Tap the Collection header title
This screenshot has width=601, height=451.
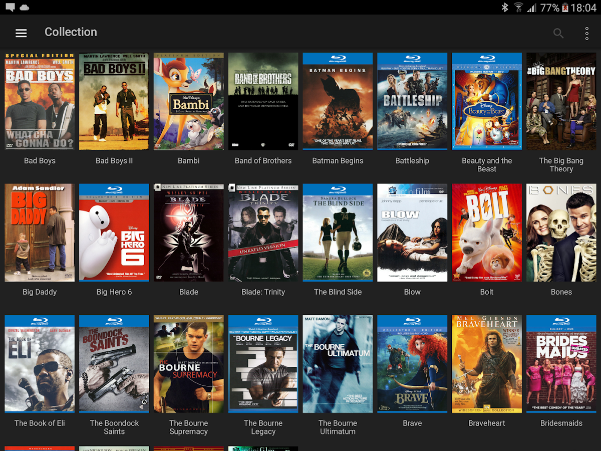point(71,32)
